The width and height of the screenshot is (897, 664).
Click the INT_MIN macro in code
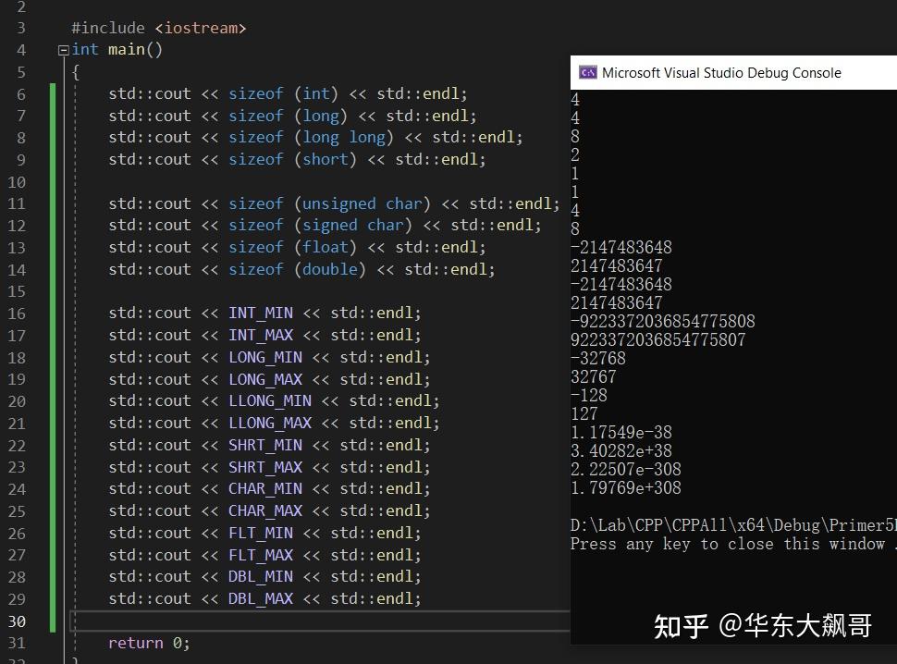click(261, 314)
